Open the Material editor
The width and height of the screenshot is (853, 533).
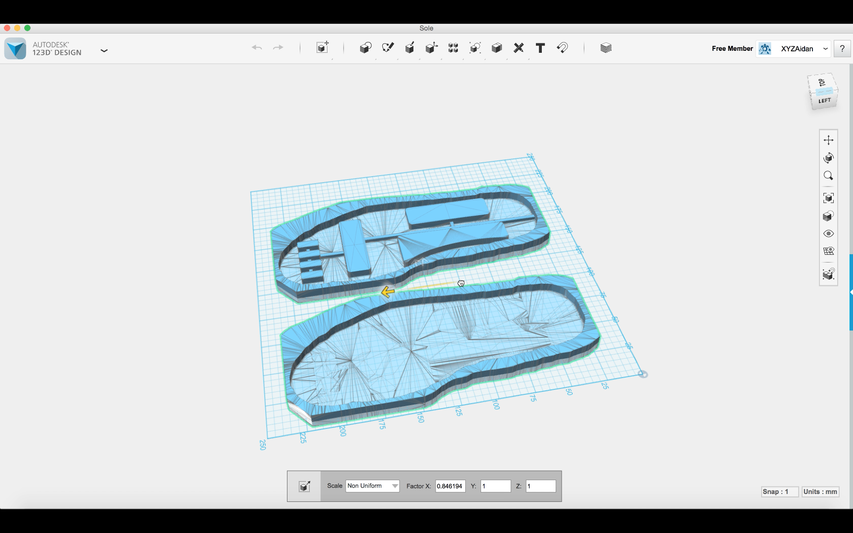pyautogui.click(x=606, y=47)
